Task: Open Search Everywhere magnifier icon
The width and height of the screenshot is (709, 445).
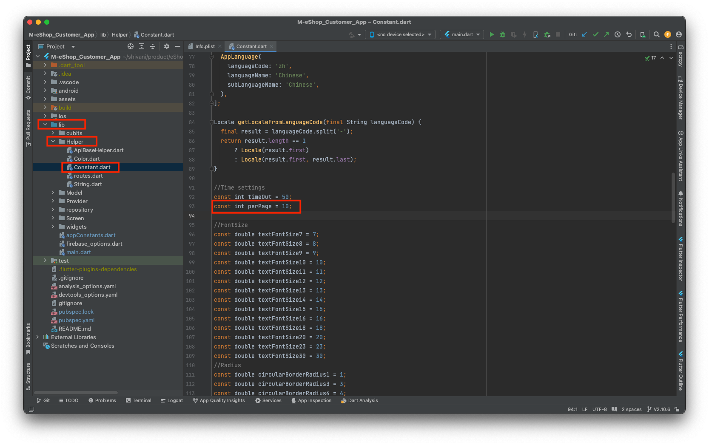Action: [656, 34]
